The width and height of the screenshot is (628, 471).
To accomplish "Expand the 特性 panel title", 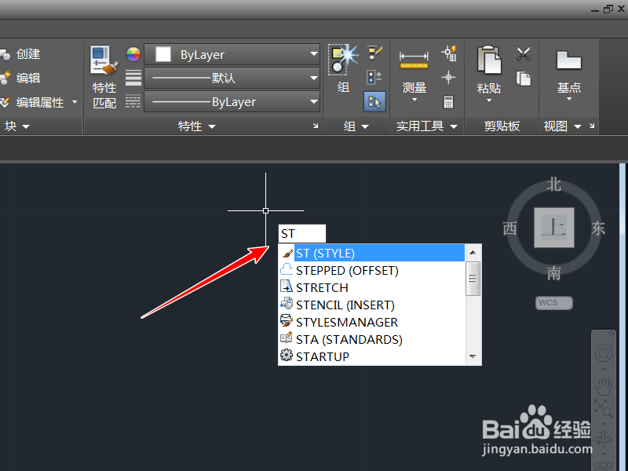I will pyautogui.click(x=197, y=126).
